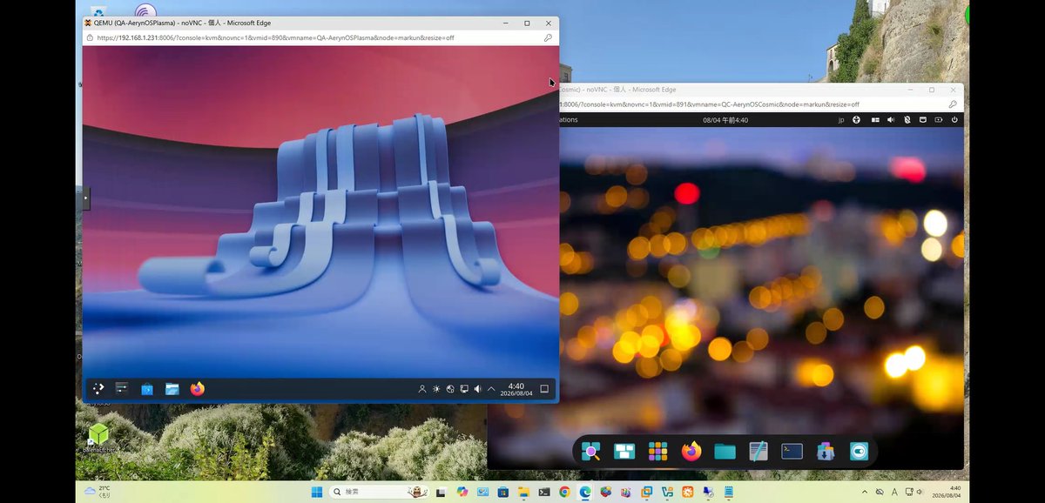1045x503 pixels.
Task: Open the COSMIC panel accessibility menu
Action: point(856,120)
